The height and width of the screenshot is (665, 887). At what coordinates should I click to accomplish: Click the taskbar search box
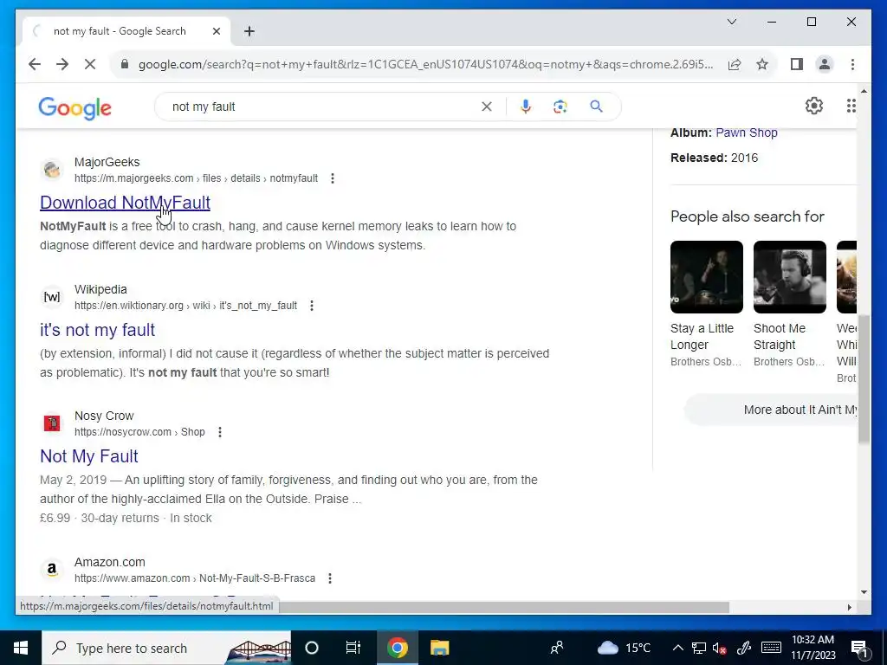pos(166,648)
